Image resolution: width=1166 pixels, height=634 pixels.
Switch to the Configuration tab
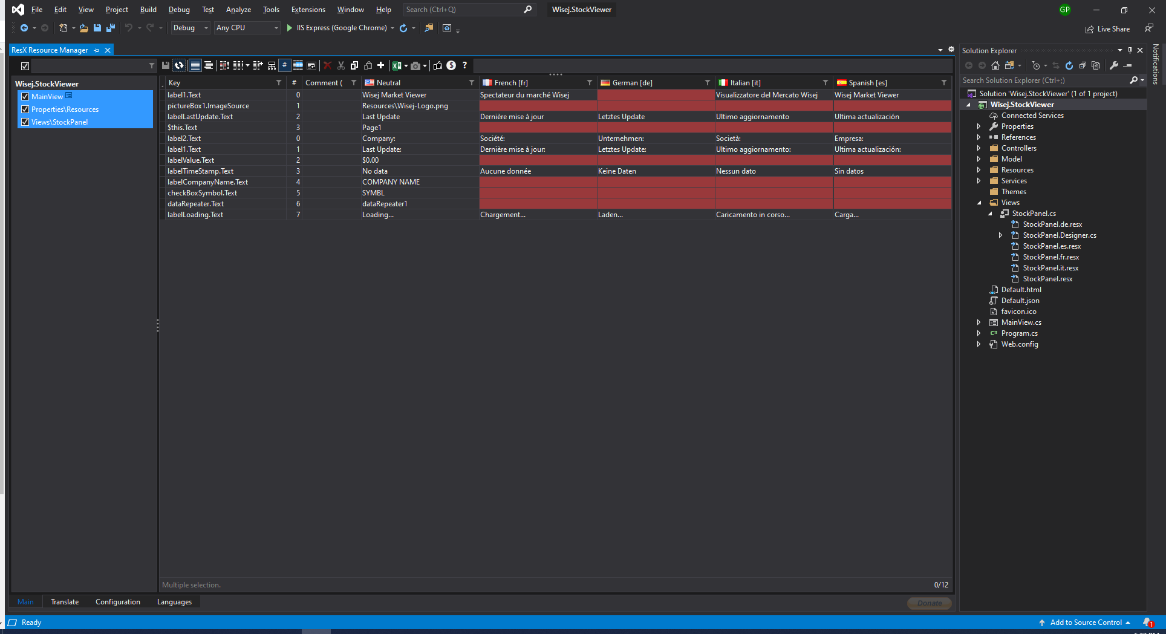118,602
